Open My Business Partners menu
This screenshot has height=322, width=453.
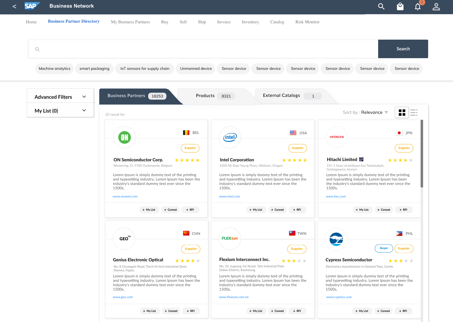coord(130,22)
